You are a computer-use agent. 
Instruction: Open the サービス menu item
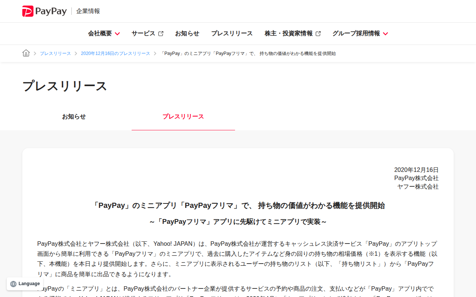click(148, 33)
